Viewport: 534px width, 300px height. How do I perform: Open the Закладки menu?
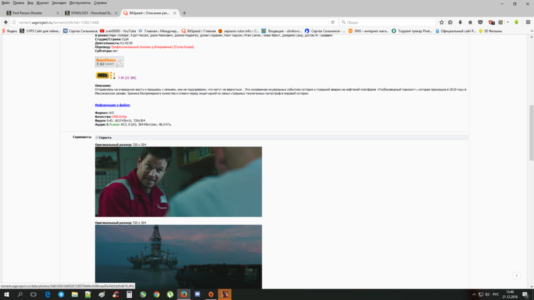pos(59,3)
